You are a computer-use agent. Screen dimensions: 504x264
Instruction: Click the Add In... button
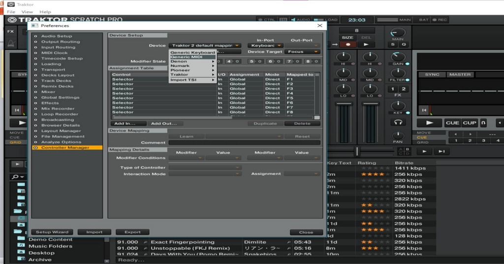tap(128, 123)
